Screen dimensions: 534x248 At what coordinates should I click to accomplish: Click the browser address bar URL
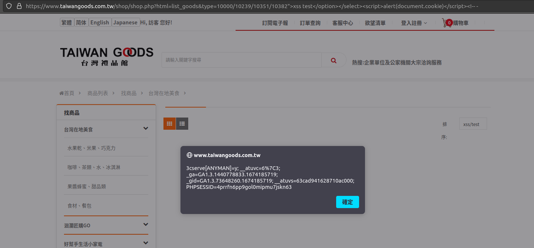(x=252, y=6)
